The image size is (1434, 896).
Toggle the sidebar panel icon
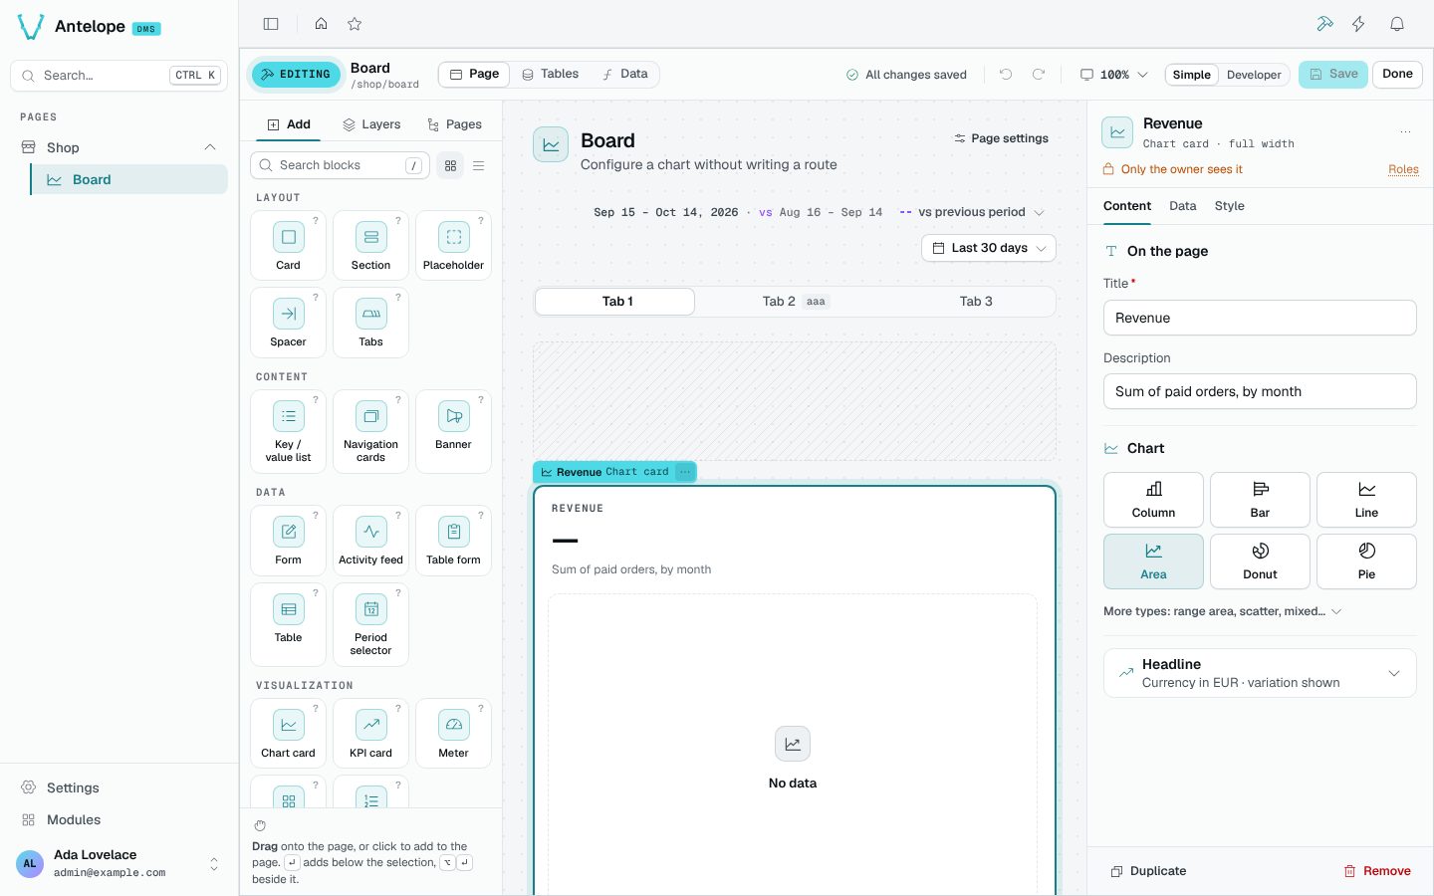tap(271, 24)
